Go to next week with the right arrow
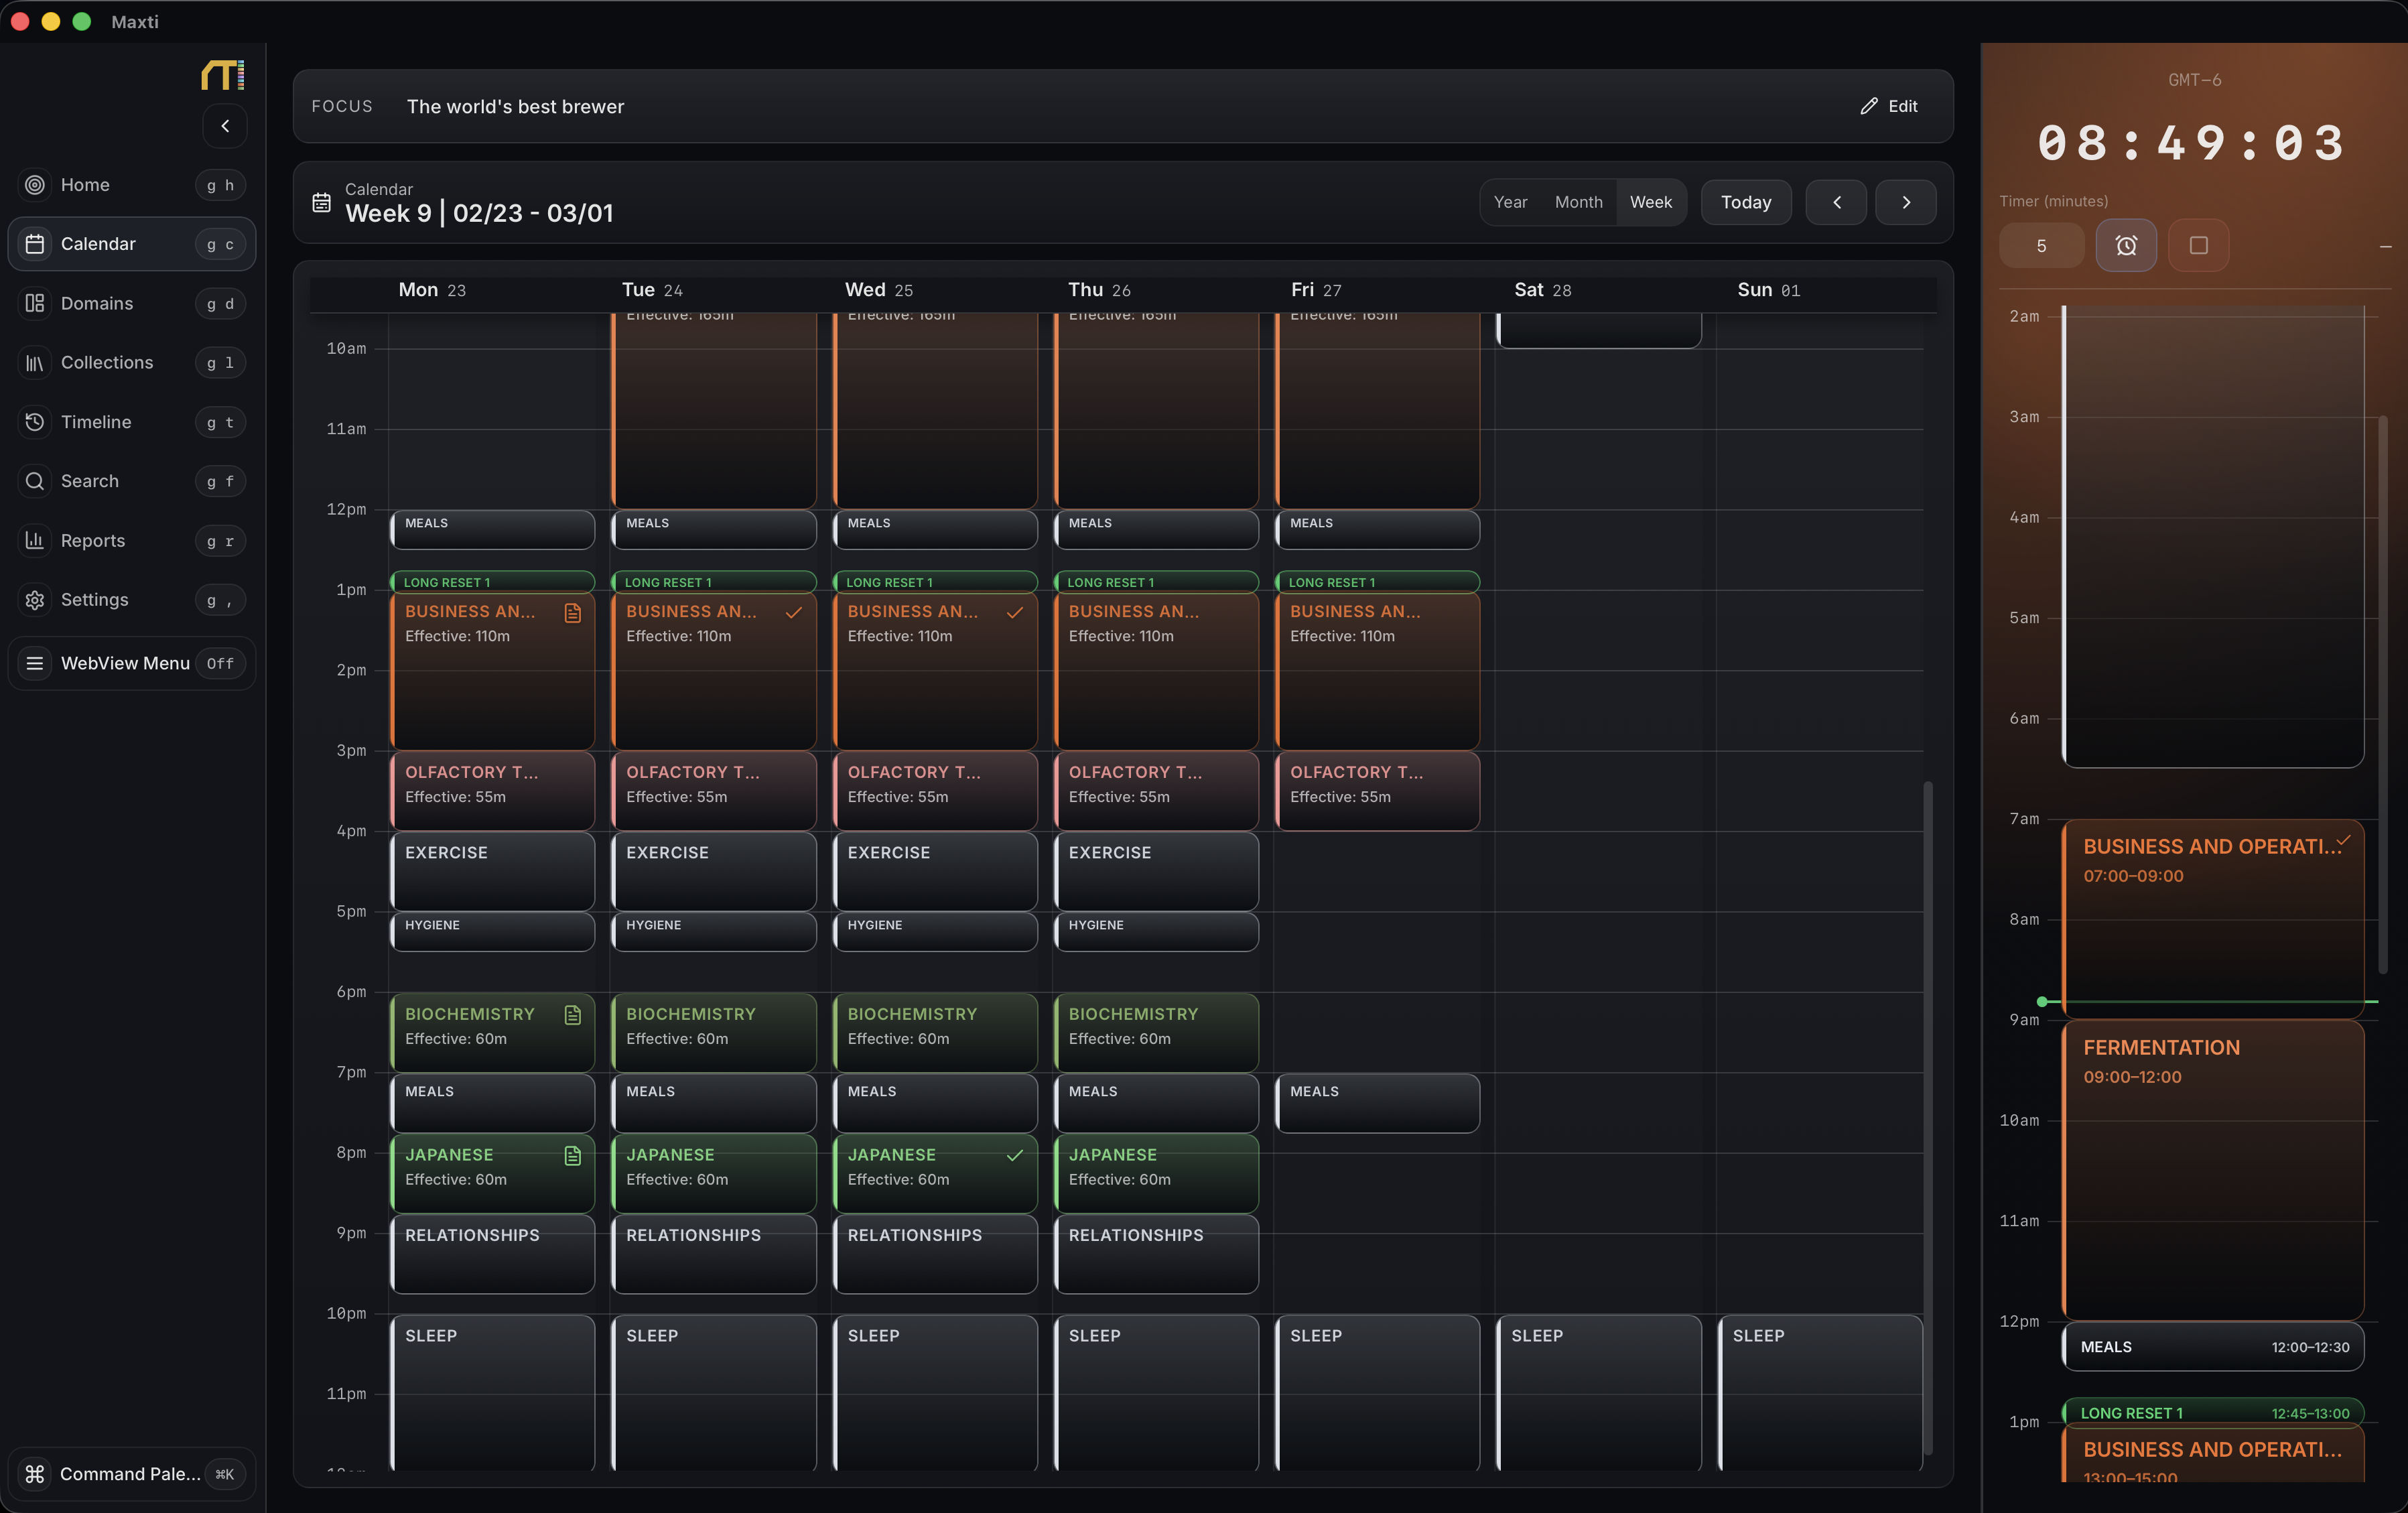 [x=1905, y=202]
